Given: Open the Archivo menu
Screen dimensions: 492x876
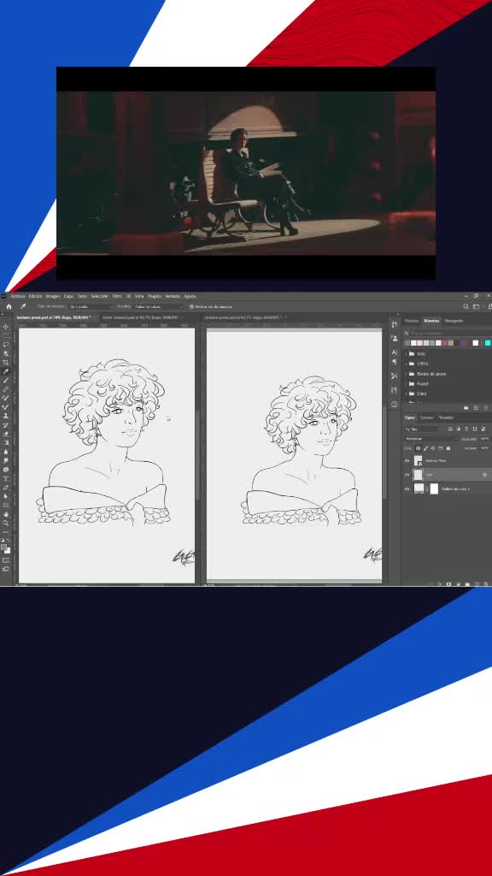Looking at the screenshot, I should (18, 296).
